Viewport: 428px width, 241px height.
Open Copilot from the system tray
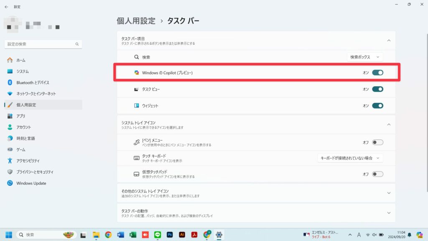420,235
